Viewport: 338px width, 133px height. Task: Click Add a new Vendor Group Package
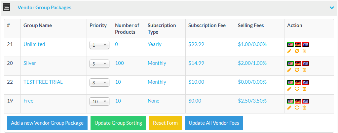47,123
